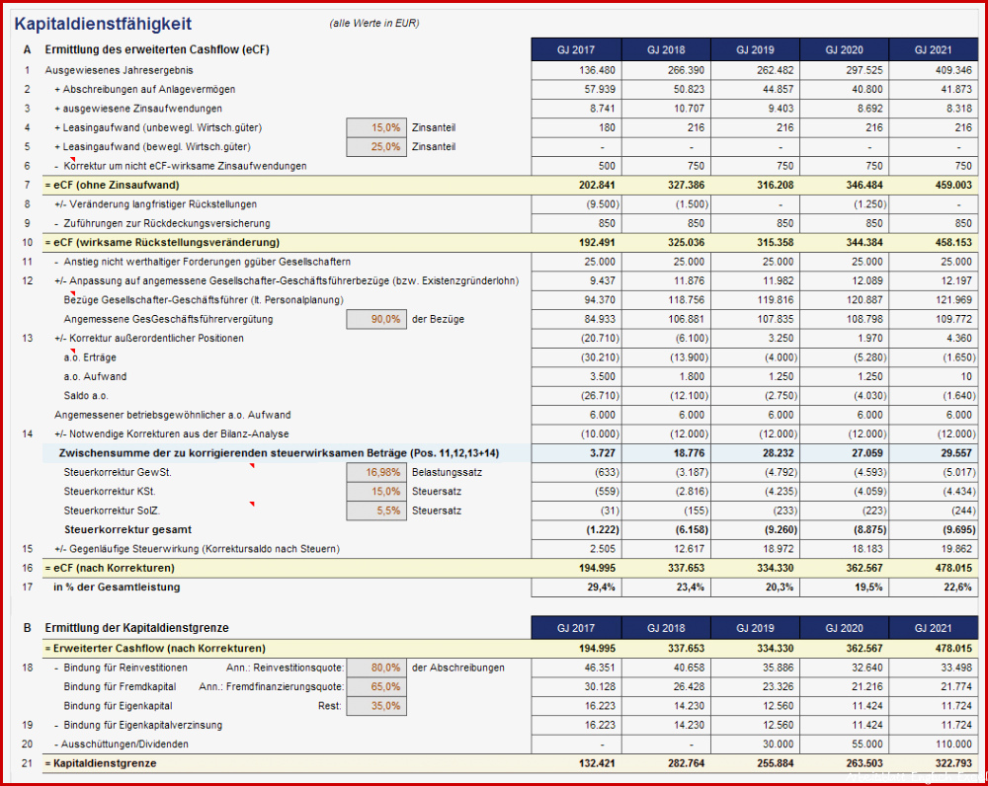
Task: Select Abschreibungen value 50.823
Action: point(665,90)
